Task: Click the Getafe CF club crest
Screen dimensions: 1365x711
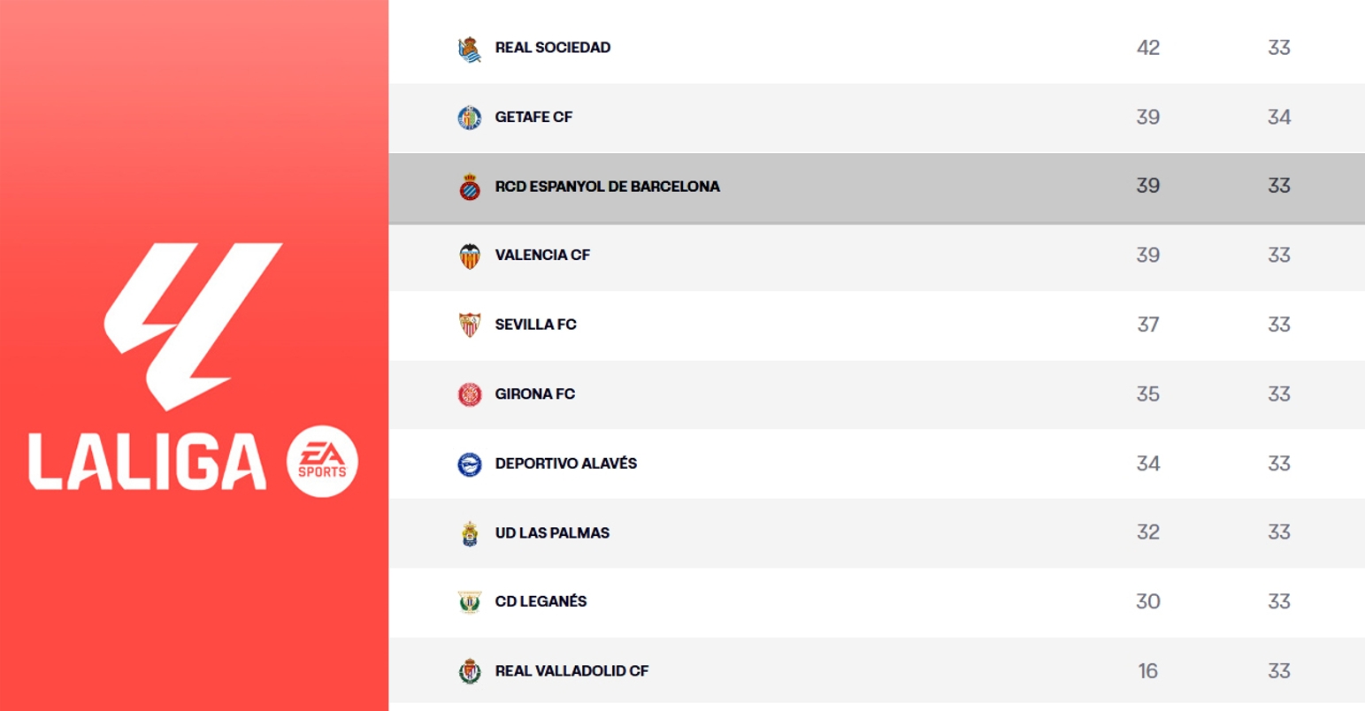Action: (470, 118)
